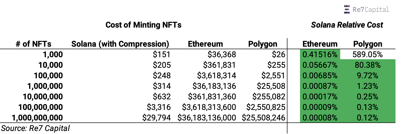Screen dimensions: 401x134
Task: Click the green 0.00008% cell
Action: click(320, 118)
